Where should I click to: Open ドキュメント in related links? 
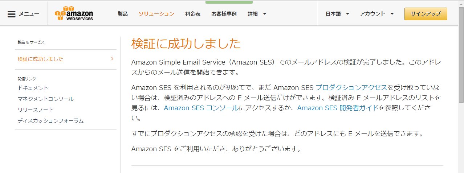(x=33, y=88)
